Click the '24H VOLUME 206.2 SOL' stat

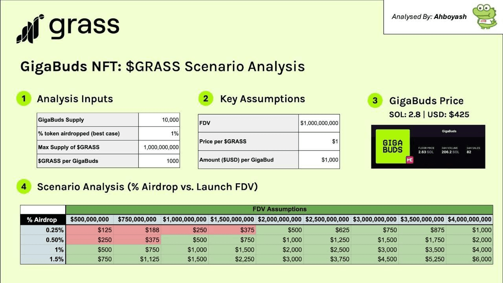pos(450,150)
